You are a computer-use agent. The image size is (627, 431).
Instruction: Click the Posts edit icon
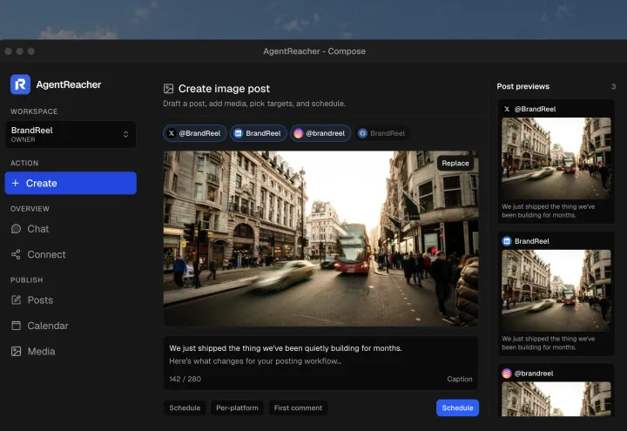16,300
